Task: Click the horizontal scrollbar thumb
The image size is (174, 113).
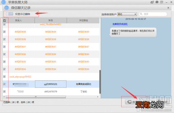Action: point(36,97)
